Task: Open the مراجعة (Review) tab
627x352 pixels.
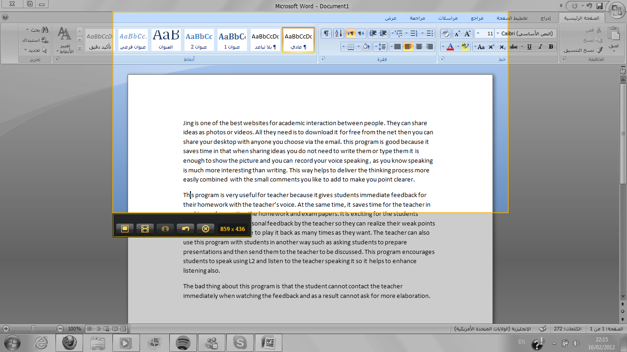Action: coord(417,18)
